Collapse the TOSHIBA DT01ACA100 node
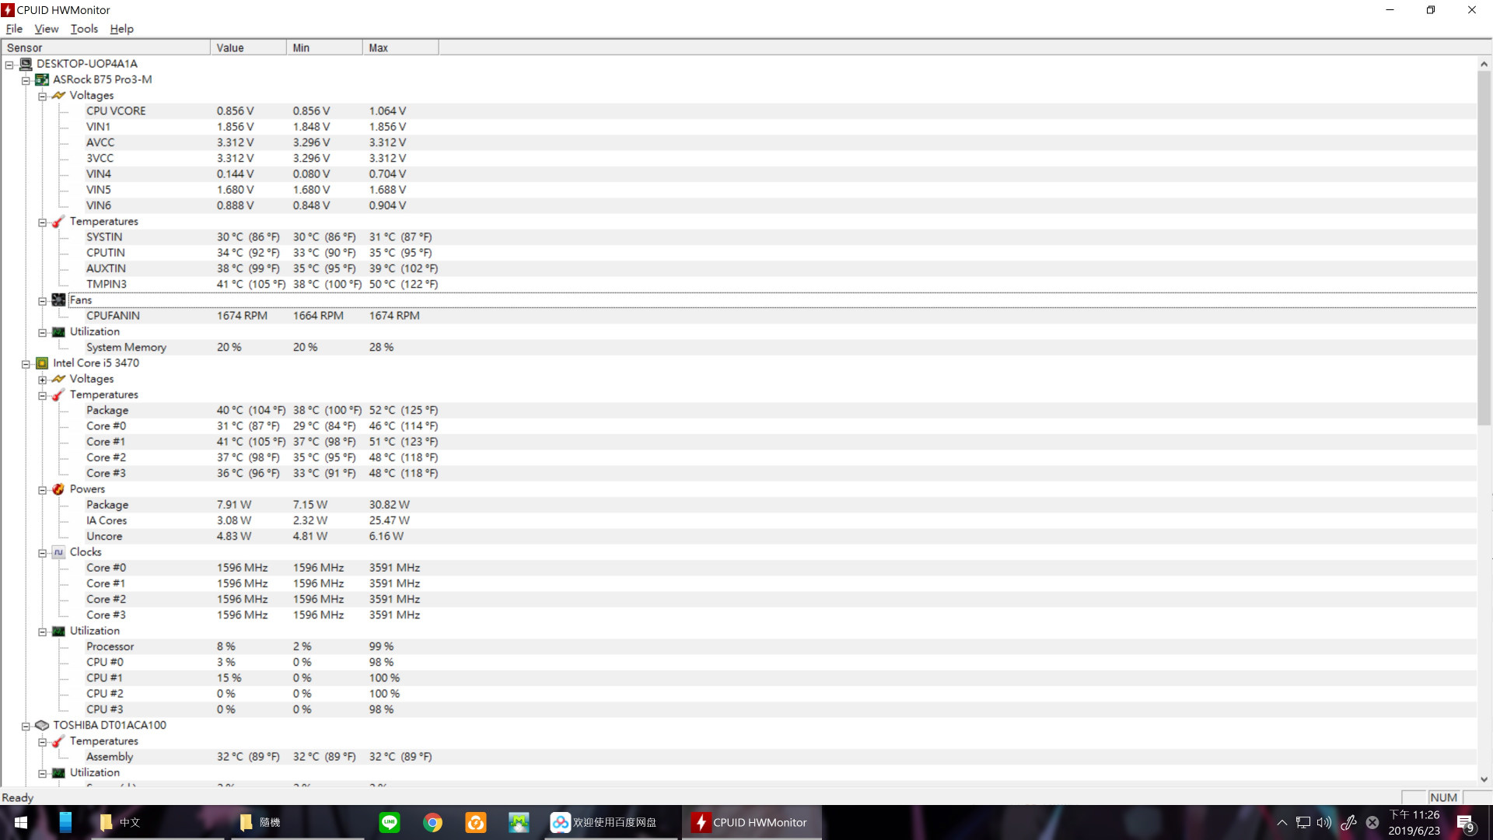Image resolution: width=1493 pixels, height=840 pixels. point(26,726)
